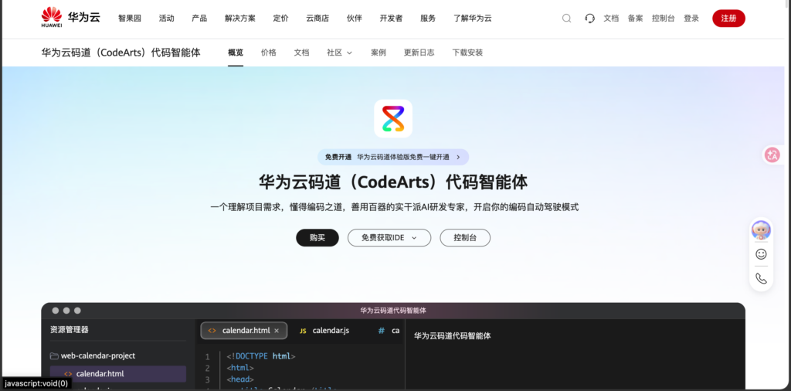Click the page title 华为云码道（CodeArts）代码智能体 in the sub-navigation
This screenshot has width=791, height=391.
121,53
